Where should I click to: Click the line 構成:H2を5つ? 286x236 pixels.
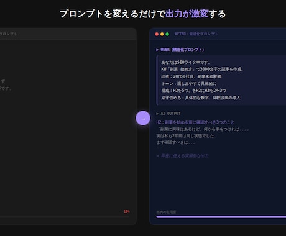194,91
